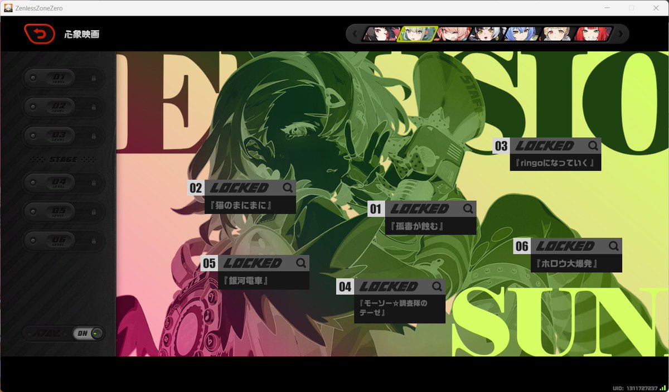Click the 心象映画 page title
Image resolution: width=669 pixels, height=392 pixels.
(x=82, y=35)
